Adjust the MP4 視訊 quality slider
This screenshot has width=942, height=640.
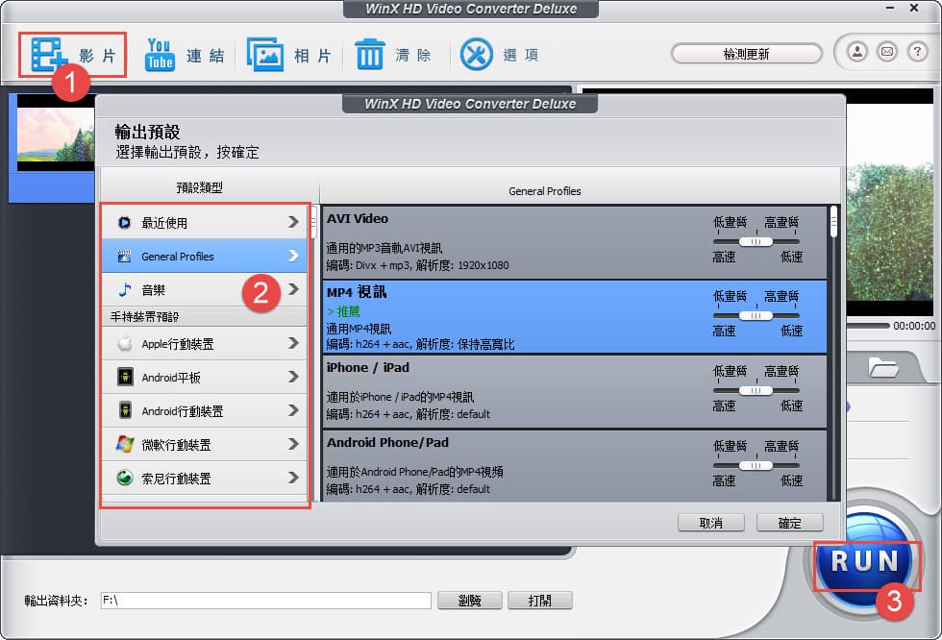756,315
